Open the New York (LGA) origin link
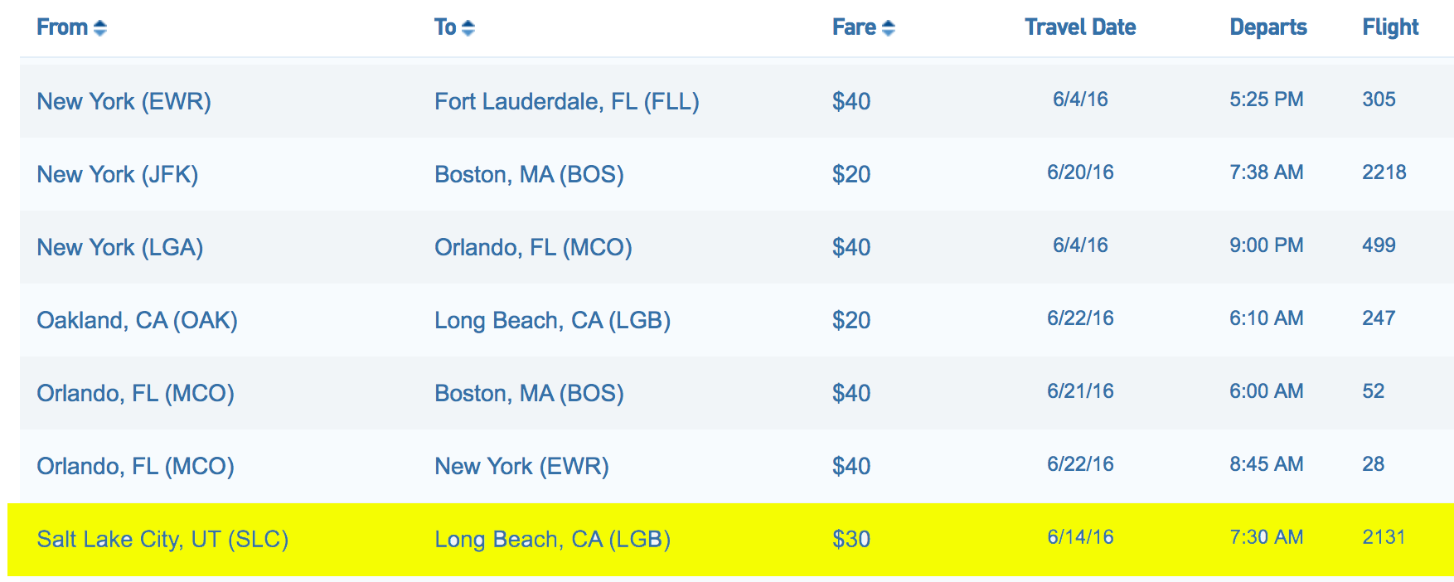The image size is (1454, 582). click(x=119, y=247)
